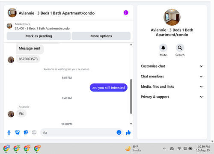Mark listing as pending
214x154 pixels.
(x=39, y=36)
